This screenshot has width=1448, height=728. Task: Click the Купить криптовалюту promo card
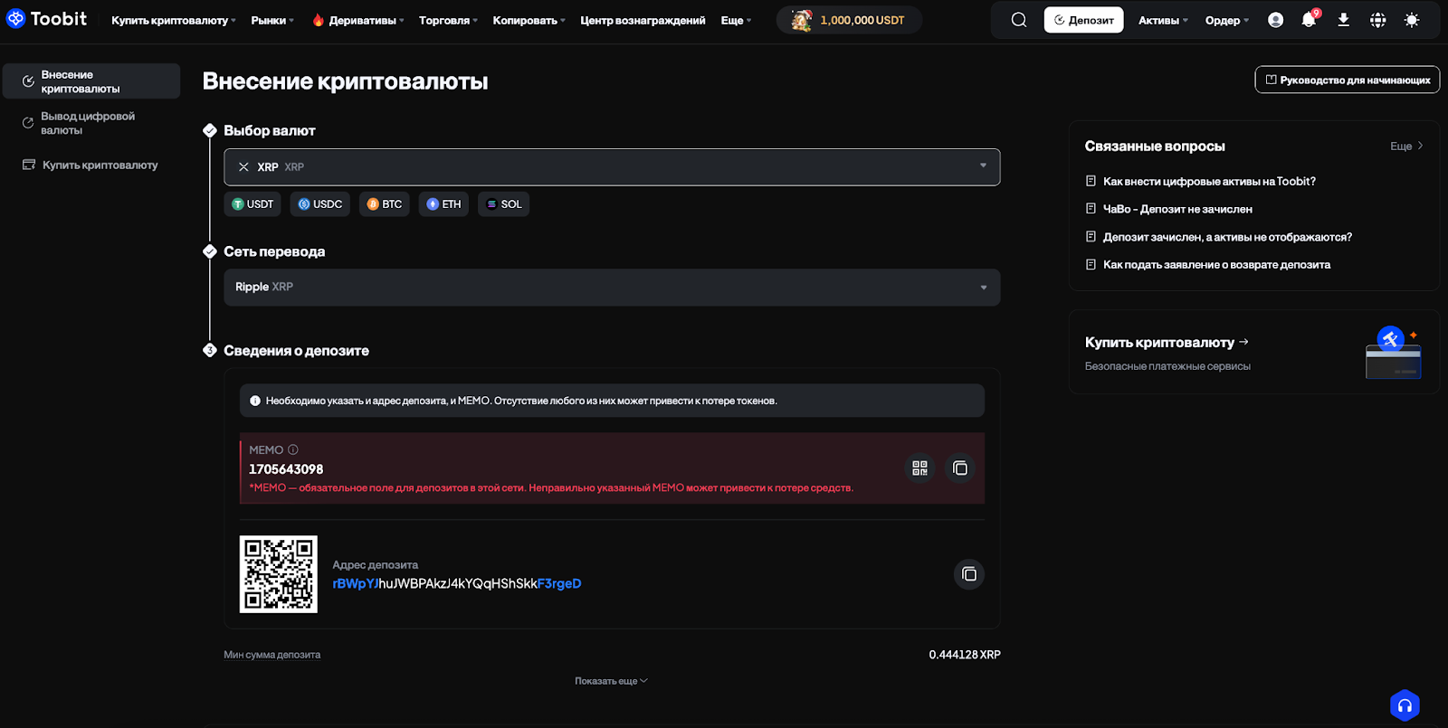click(1254, 352)
